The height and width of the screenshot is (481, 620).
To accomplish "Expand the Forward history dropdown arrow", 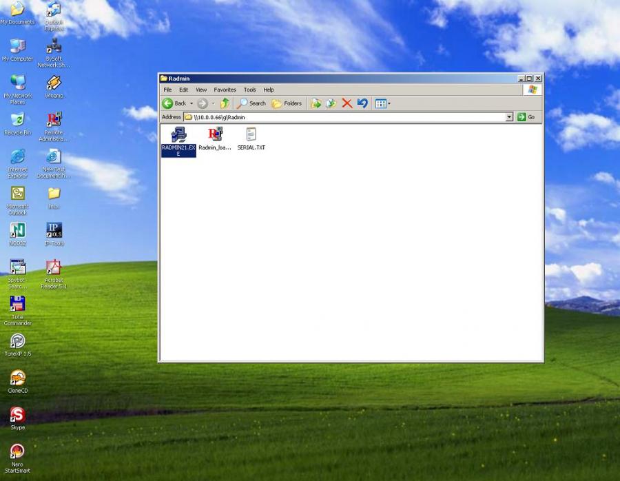I will (213, 103).
